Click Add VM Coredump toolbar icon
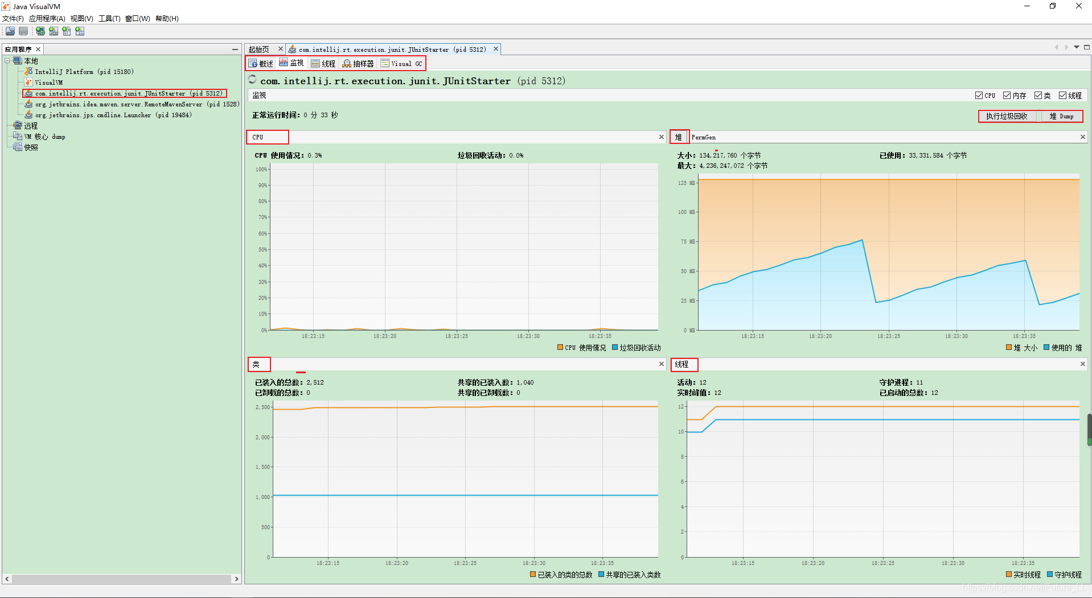 (x=67, y=31)
